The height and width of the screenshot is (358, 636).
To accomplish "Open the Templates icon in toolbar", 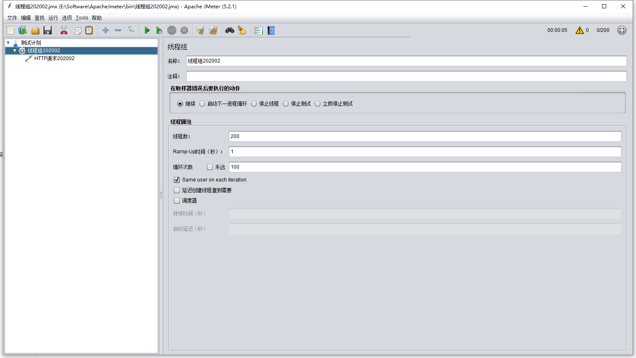I will pyautogui.click(x=23, y=30).
